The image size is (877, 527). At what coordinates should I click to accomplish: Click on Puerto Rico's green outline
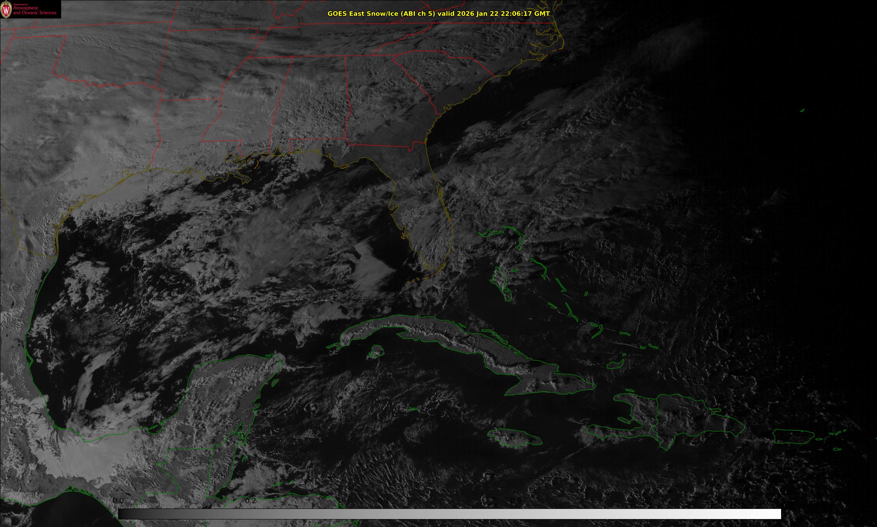tap(793, 436)
